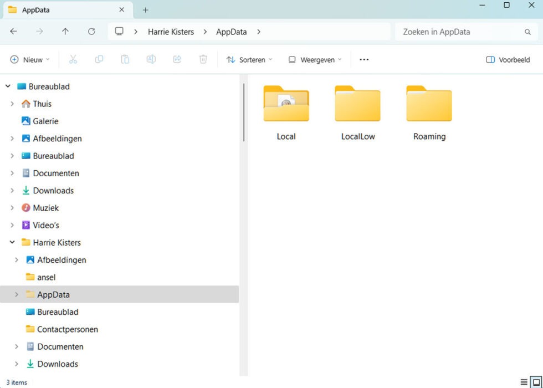Screen dimensions: 543x388
Task: Open the Sorteren dropdown
Action: point(249,59)
